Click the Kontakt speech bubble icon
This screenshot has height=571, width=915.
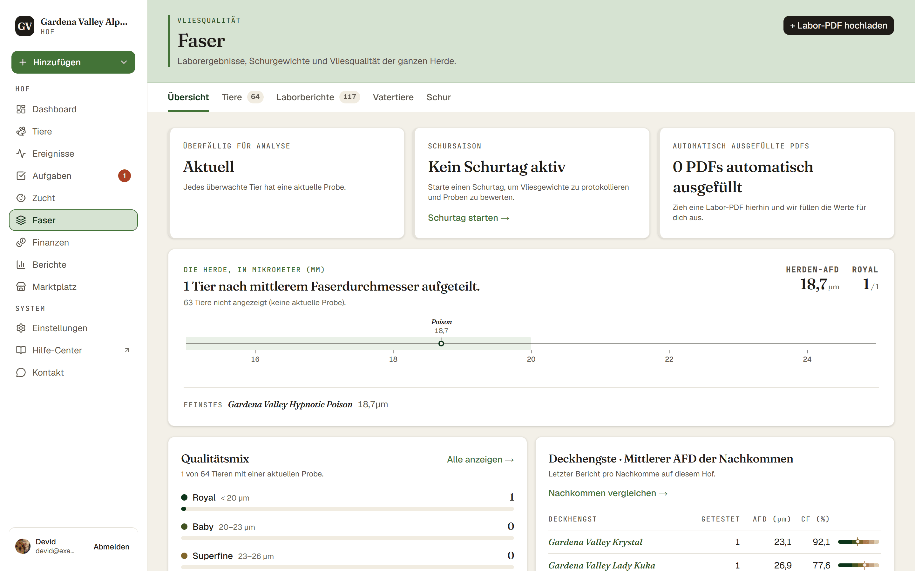pyautogui.click(x=21, y=373)
